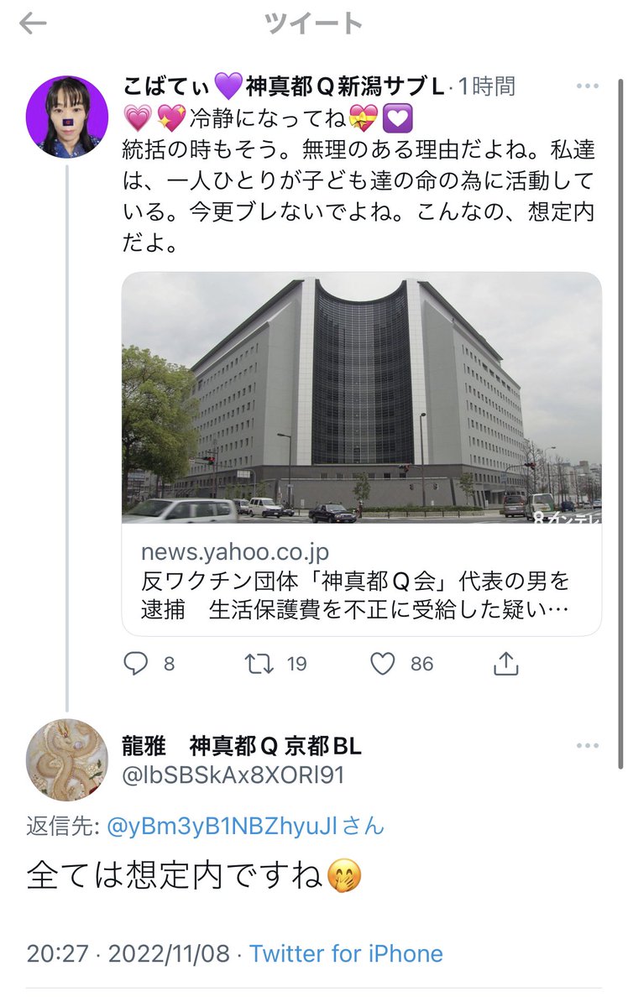Tap the back arrow in the header
This screenshot has width=628, height=1007.
coord(32,23)
